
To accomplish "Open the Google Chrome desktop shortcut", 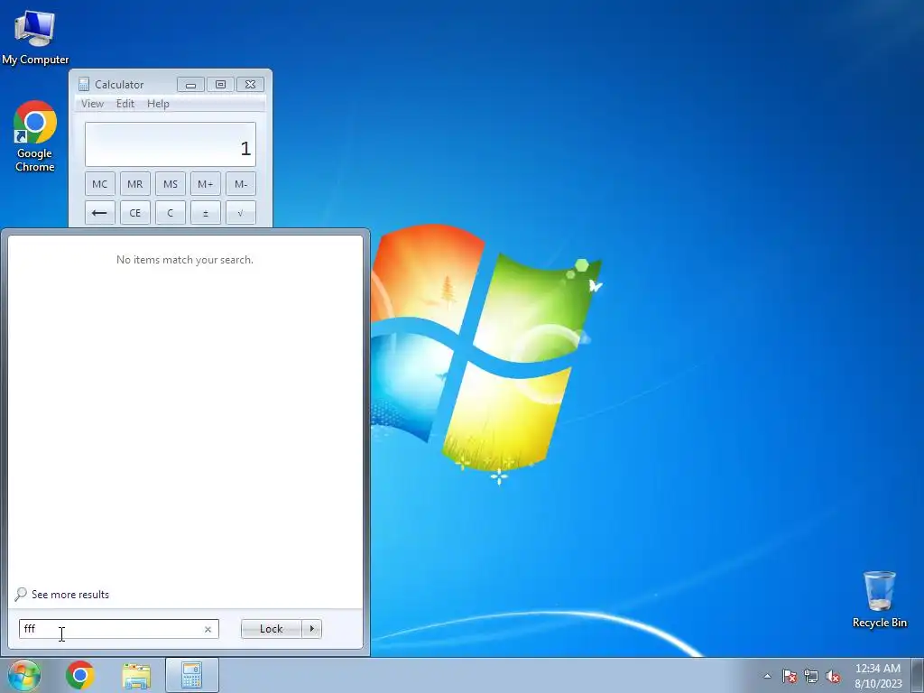I will (35, 136).
